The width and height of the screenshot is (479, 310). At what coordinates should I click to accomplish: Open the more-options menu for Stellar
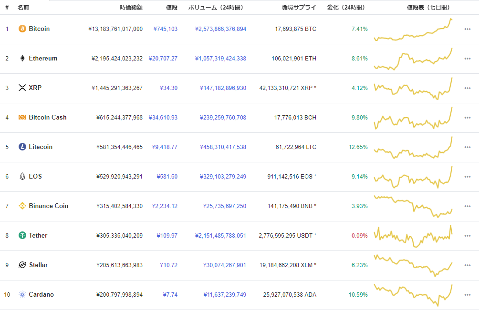468,266
